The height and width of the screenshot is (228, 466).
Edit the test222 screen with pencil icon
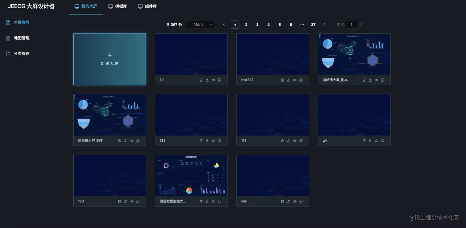pyautogui.click(x=289, y=80)
